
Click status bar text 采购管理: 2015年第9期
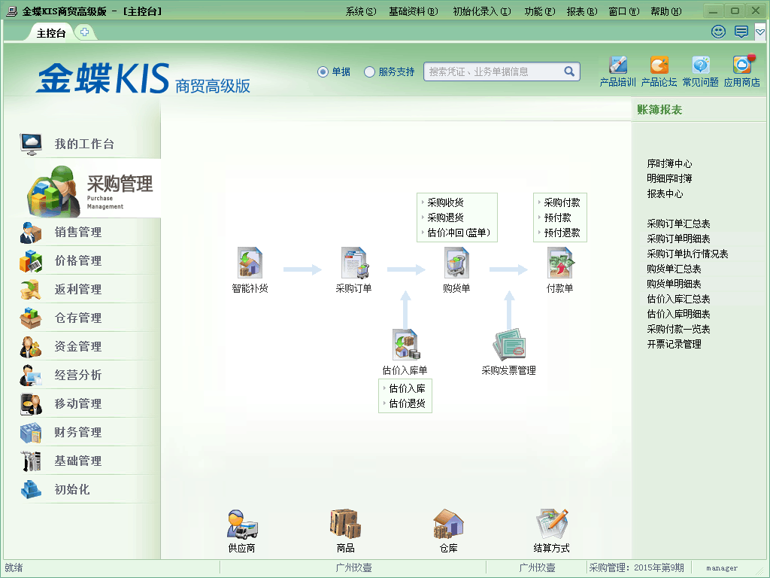[636, 567]
